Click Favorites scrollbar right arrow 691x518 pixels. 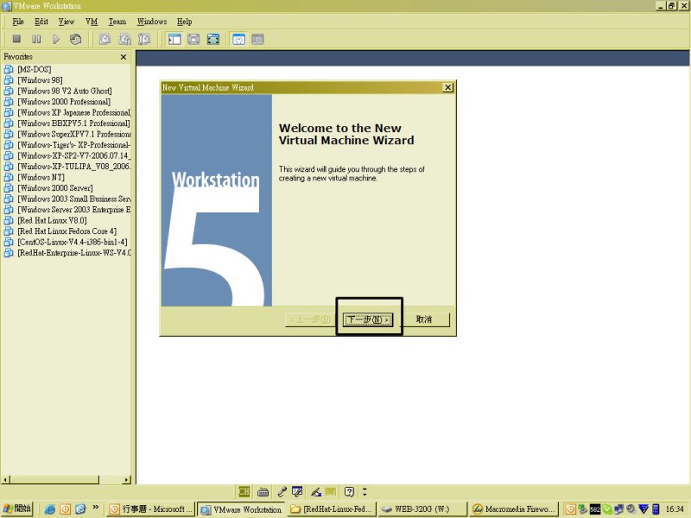127,480
